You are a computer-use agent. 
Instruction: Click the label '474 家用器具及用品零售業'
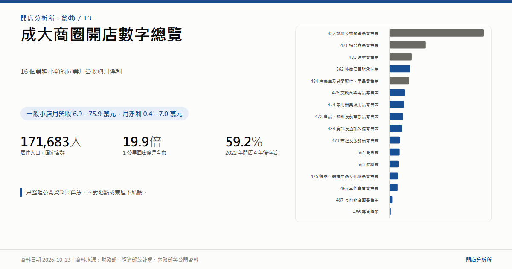click(353, 105)
